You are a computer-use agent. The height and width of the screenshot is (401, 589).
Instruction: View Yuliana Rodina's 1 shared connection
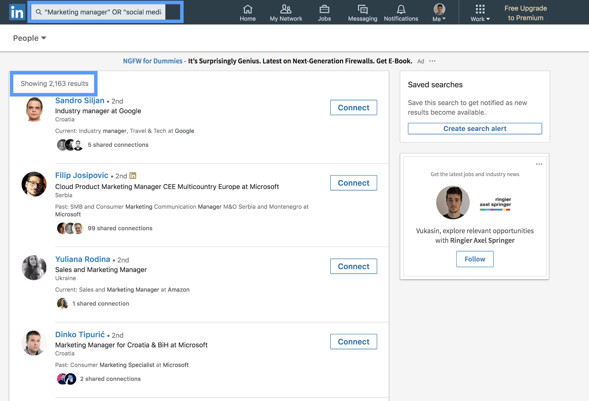coord(101,303)
